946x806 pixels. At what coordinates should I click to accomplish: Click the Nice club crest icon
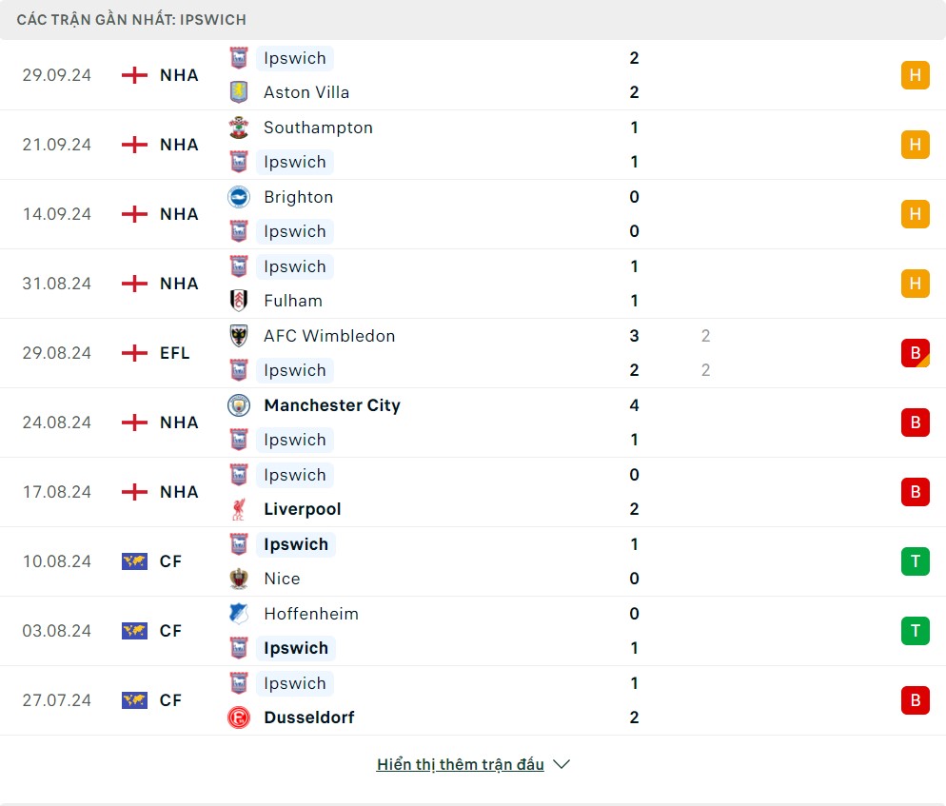(238, 579)
